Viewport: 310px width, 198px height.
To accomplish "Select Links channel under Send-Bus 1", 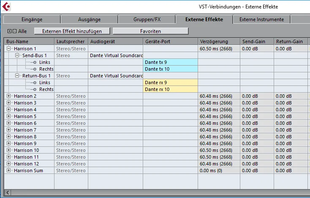I will pyautogui.click(x=45, y=62).
